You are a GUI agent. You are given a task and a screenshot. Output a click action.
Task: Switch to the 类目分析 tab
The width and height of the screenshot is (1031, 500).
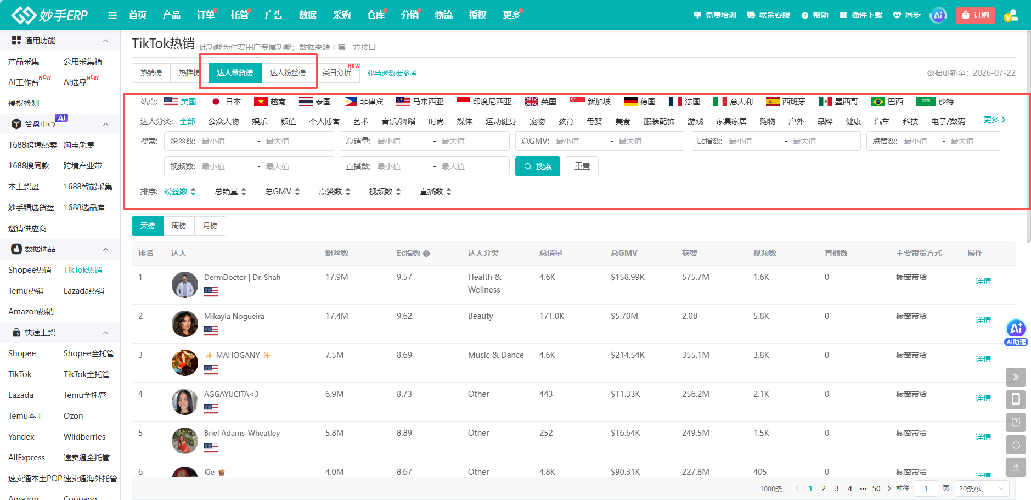337,72
